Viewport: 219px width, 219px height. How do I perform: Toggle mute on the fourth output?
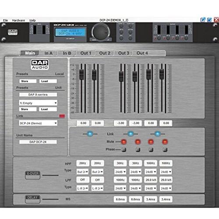click(165, 142)
